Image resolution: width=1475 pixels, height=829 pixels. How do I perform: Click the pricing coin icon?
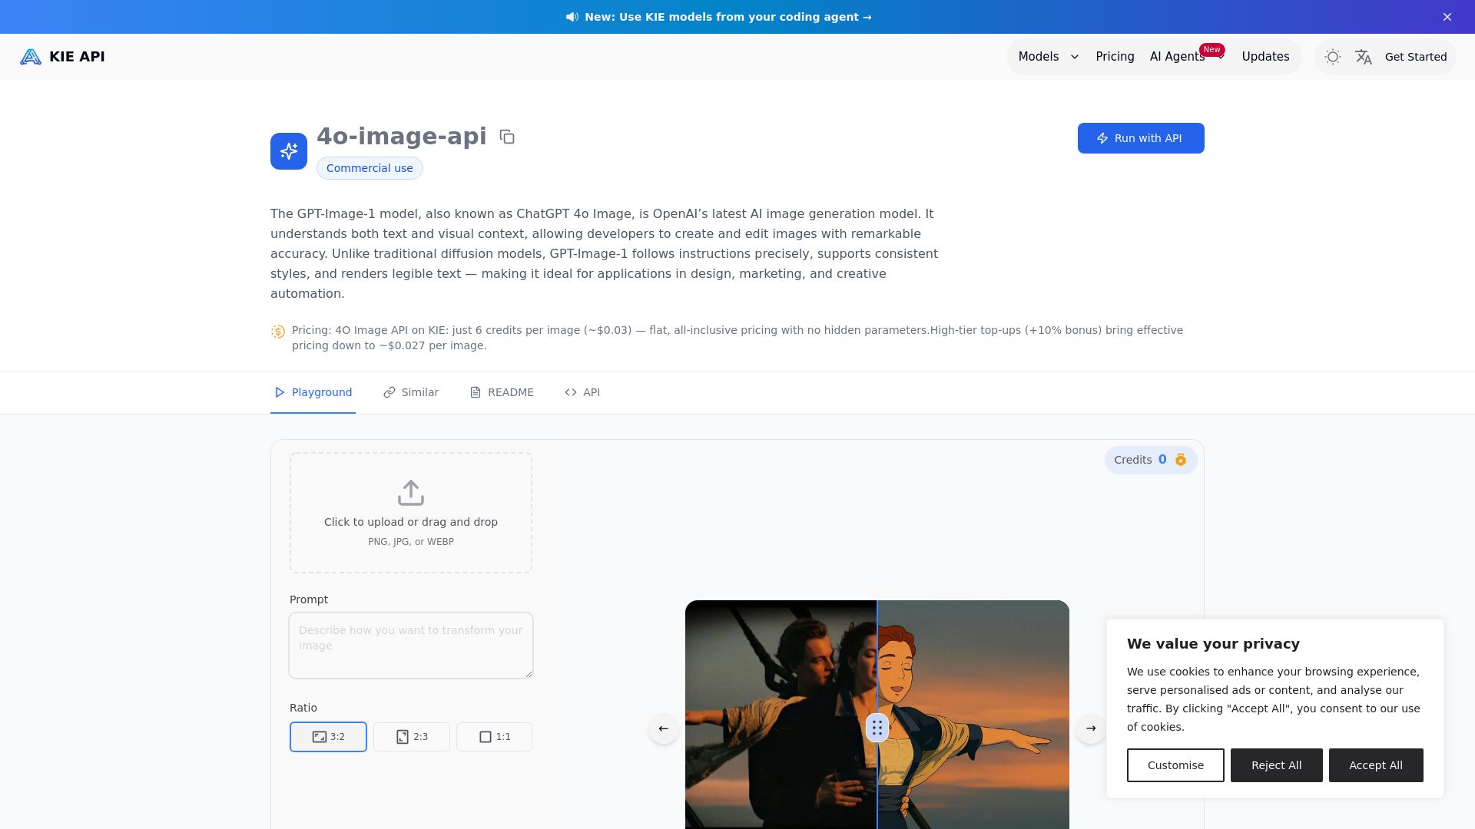(278, 332)
